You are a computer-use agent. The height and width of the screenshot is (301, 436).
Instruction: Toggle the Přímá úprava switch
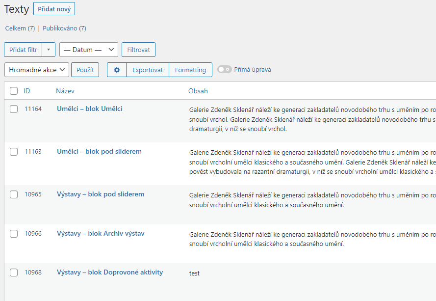[x=225, y=70]
